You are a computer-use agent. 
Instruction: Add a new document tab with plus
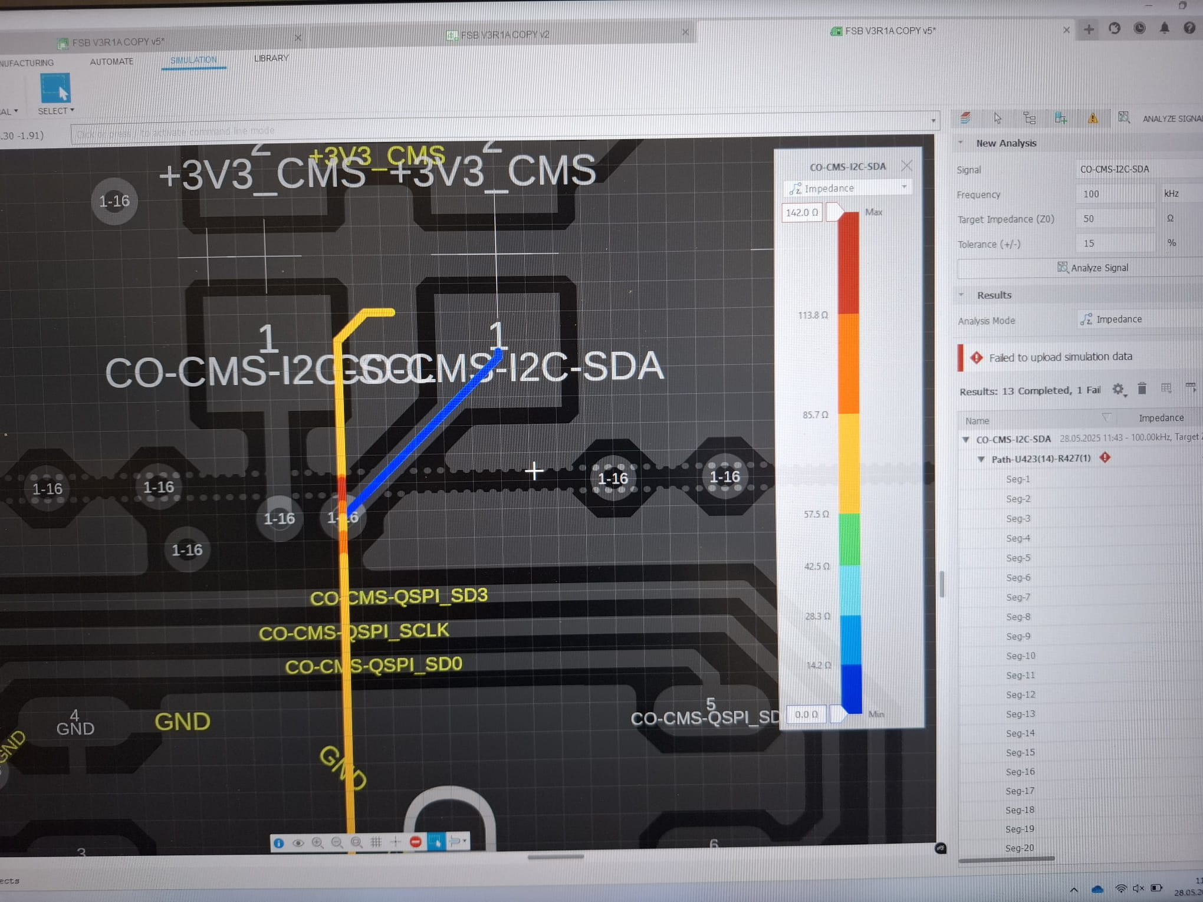click(x=1089, y=29)
